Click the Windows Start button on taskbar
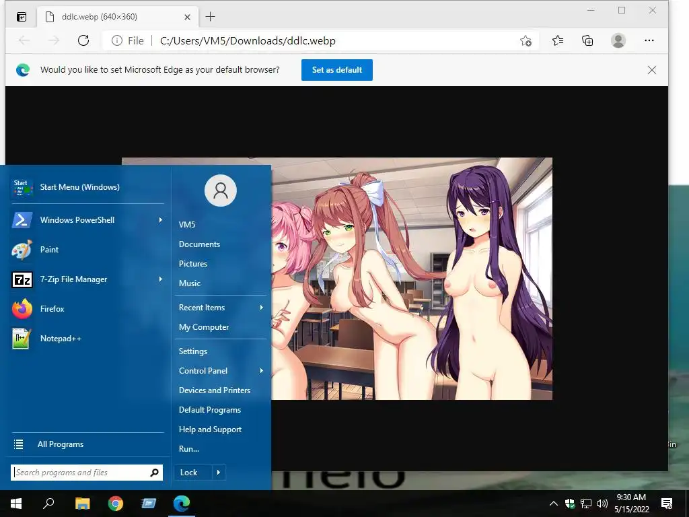 coord(16,504)
